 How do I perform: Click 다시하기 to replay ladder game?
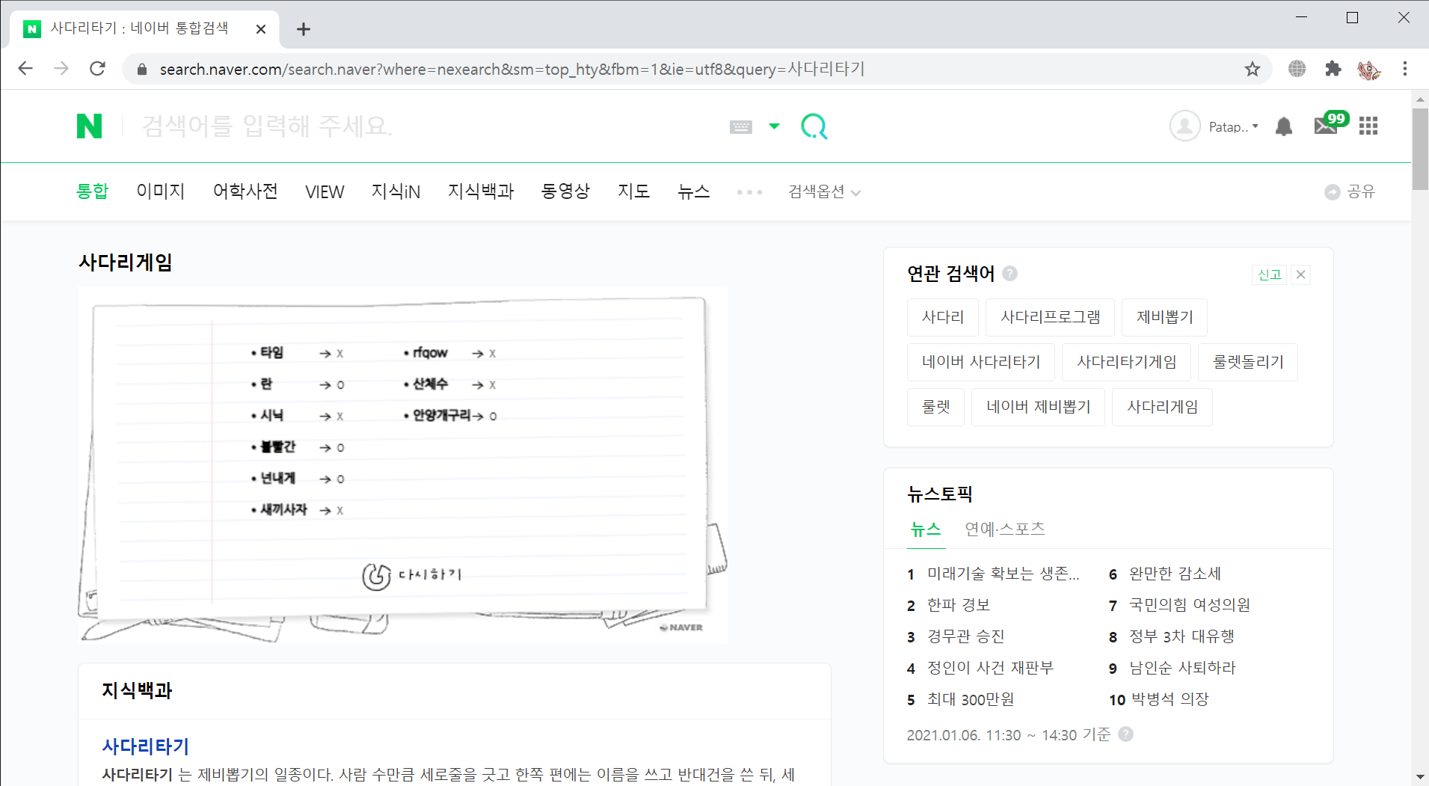[x=412, y=575]
